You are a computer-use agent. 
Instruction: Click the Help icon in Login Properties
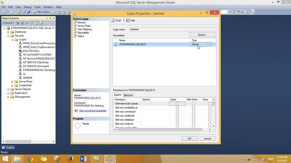pos(128,20)
